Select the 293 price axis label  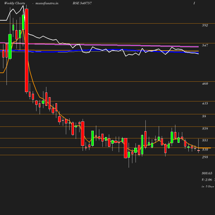click(x=205, y=157)
